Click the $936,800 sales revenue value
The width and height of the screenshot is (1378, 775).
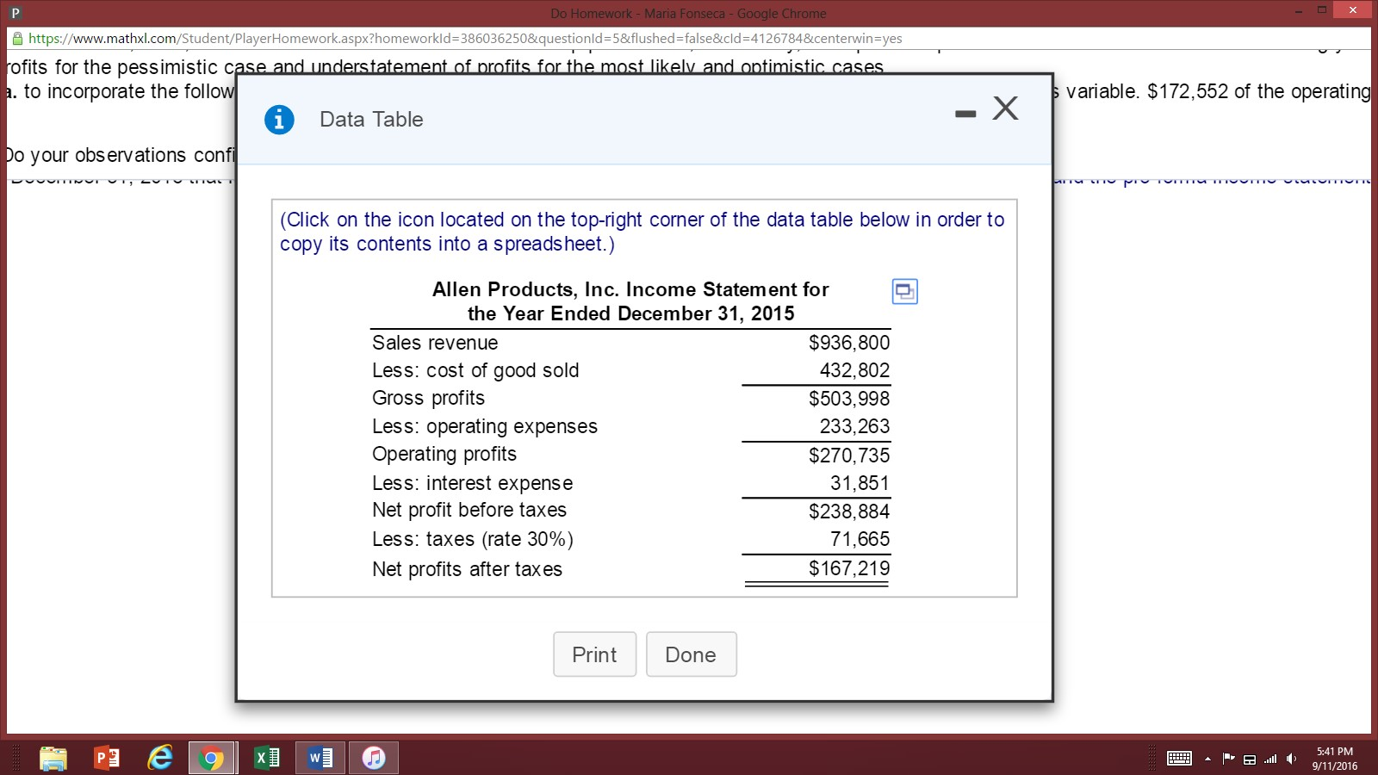(x=849, y=343)
